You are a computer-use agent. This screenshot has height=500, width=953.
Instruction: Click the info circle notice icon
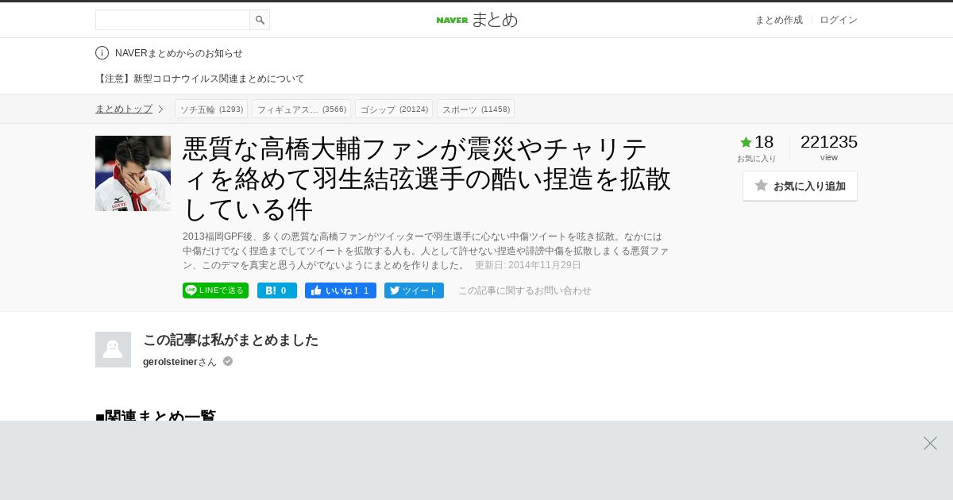pyautogui.click(x=102, y=53)
